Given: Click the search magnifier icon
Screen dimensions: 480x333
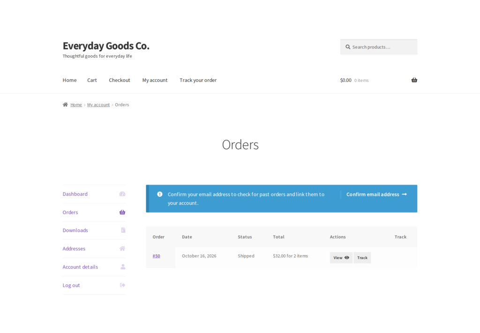Looking at the screenshot, I should click(x=348, y=47).
